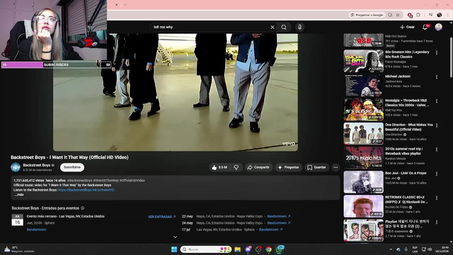Expand description with ...más
The width and height of the screenshot is (453, 255).
[19, 195]
